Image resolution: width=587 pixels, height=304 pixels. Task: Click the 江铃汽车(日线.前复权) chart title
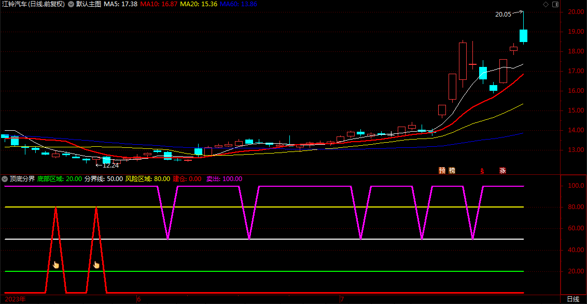pyautogui.click(x=33, y=4)
